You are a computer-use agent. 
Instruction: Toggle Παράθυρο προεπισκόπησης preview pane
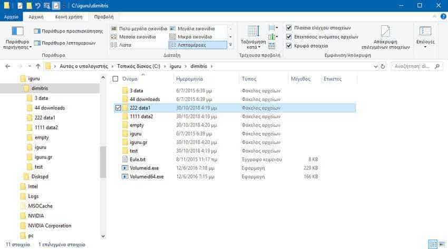click(x=69, y=31)
